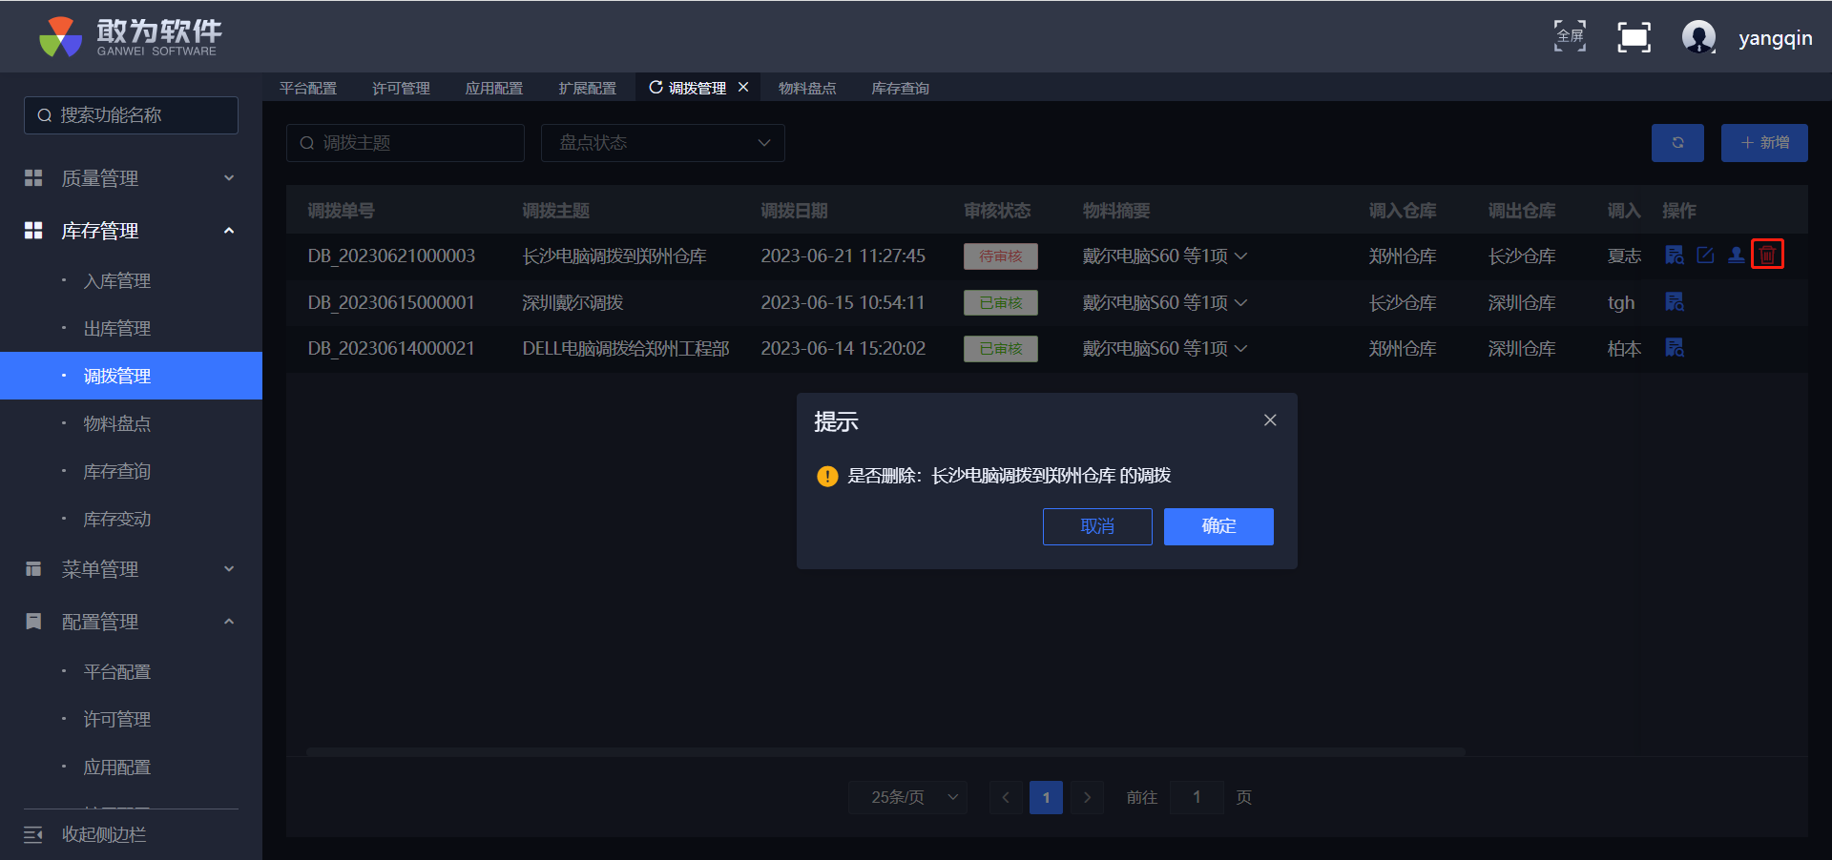Image resolution: width=1832 pixels, height=860 pixels.
Task: Click the edit pencil icon in first row
Action: coord(1705,256)
